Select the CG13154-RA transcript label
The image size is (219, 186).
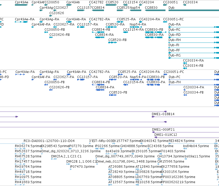pos(133,30)
